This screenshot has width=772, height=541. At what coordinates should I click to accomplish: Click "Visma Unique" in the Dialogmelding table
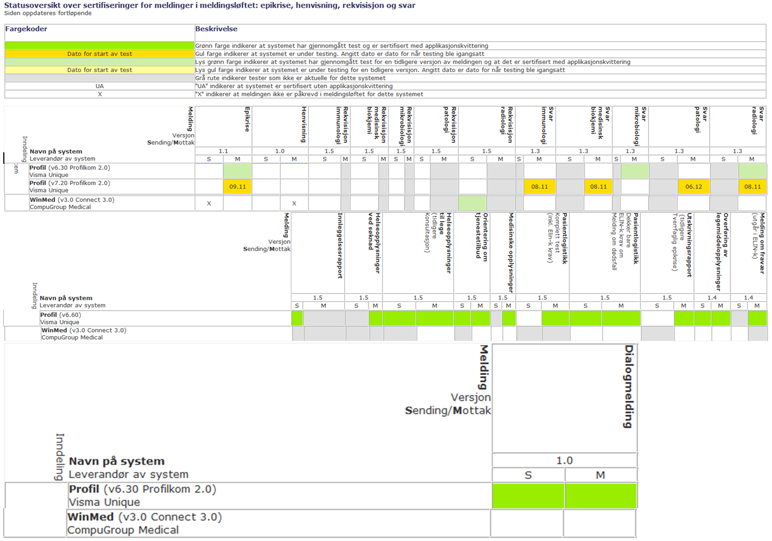104,502
